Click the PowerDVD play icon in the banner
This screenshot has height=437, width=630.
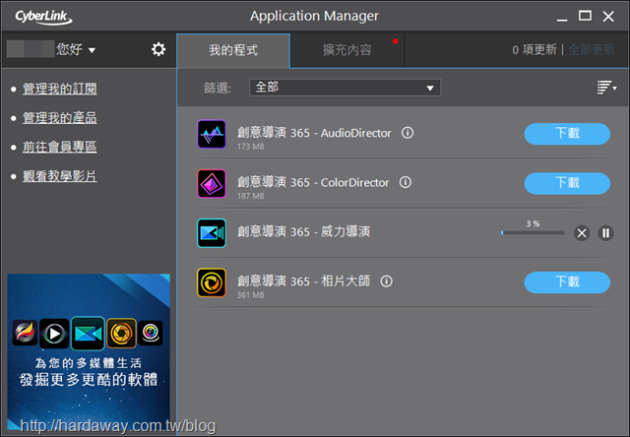[x=54, y=333]
